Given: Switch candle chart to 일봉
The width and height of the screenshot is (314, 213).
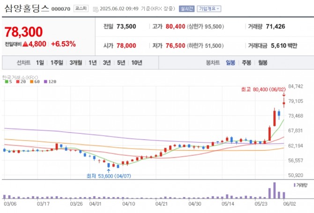Looking at the screenshot, I should click(231, 62).
